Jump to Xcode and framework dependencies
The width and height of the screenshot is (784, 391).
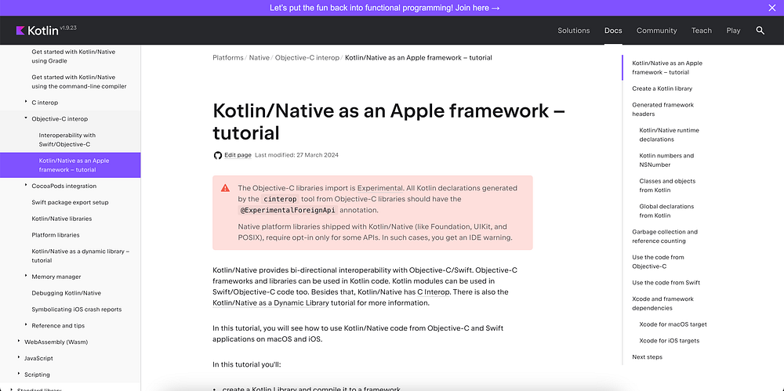tap(662, 303)
